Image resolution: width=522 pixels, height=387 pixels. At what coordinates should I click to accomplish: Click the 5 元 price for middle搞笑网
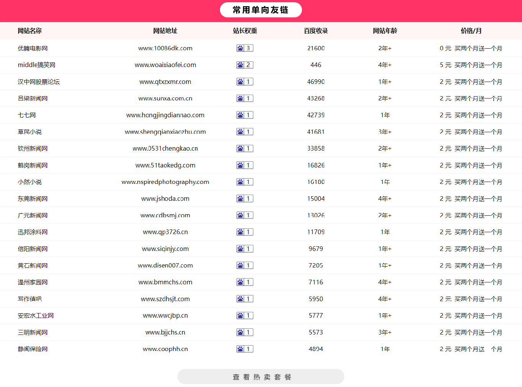(x=445, y=65)
